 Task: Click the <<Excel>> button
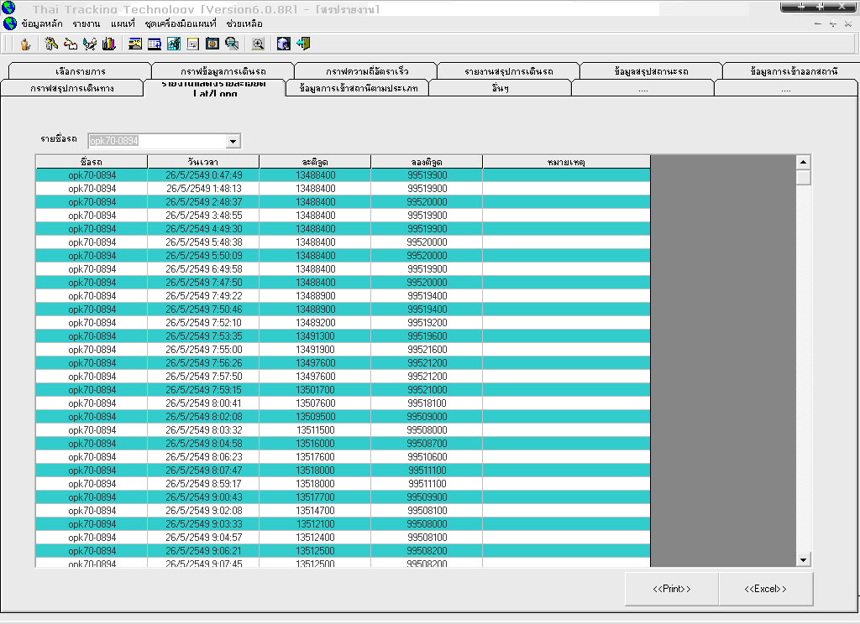pos(766,589)
